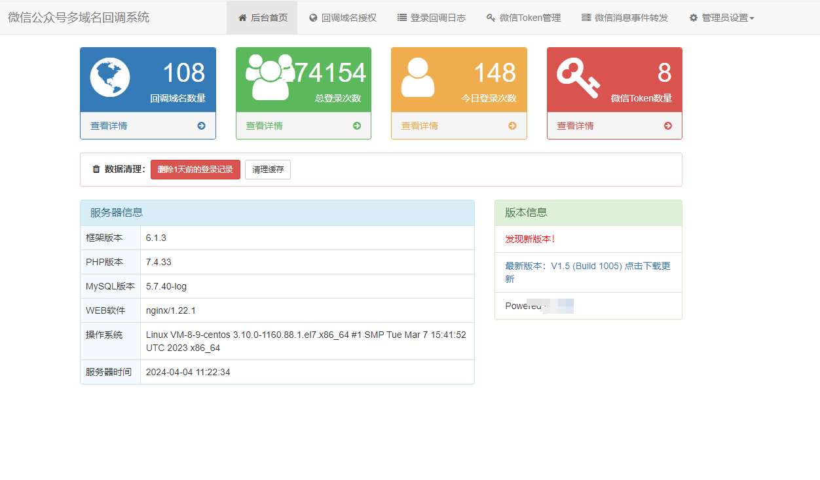Download the V1.5 (Build 1005) update link
The image size is (820, 480).
click(x=587, y=272)
